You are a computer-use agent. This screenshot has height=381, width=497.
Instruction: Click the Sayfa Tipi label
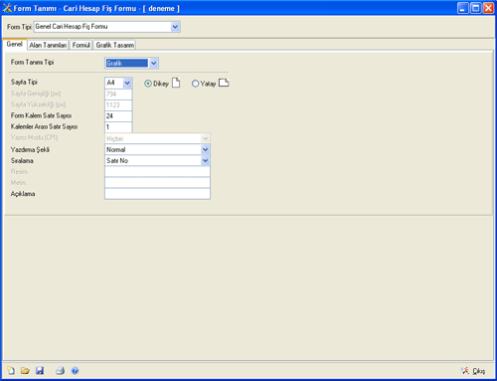(x=24, y=83)
